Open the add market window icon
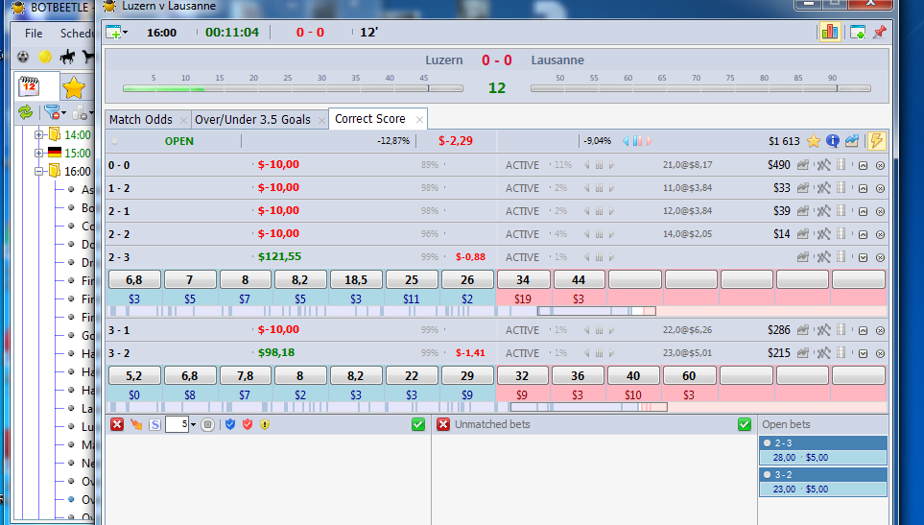This screenshot has width=924, height=525. coord(114,33)
